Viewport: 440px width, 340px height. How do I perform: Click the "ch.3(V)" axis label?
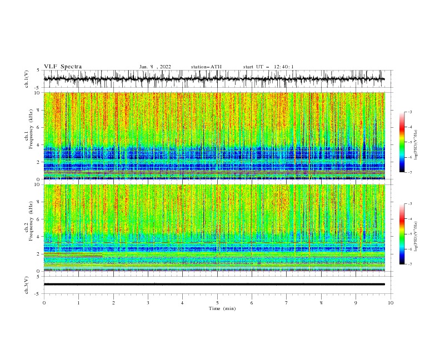pos(27,285)
